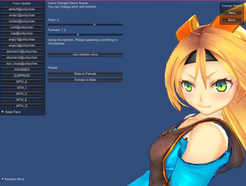Apply the MTH_O mouth shape
Screen dimensions: 246x186
point(22,106)
